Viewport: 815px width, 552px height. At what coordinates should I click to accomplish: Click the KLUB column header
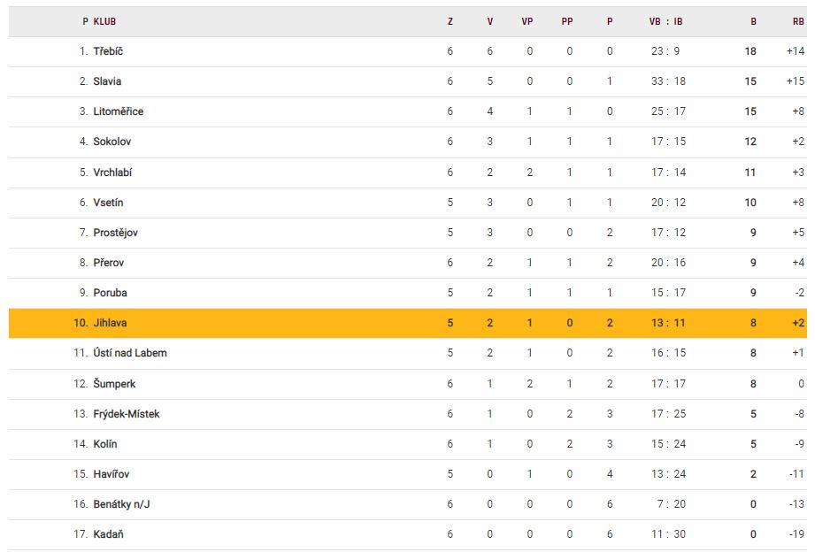coord(104,21)
